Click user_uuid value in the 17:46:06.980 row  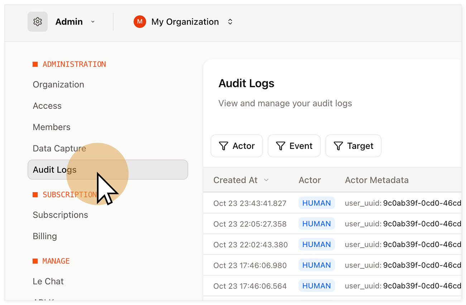[x=422, y=266]
